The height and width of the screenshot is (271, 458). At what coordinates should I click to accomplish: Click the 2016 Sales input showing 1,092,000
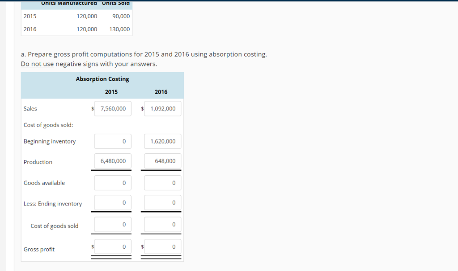point(162,108)
